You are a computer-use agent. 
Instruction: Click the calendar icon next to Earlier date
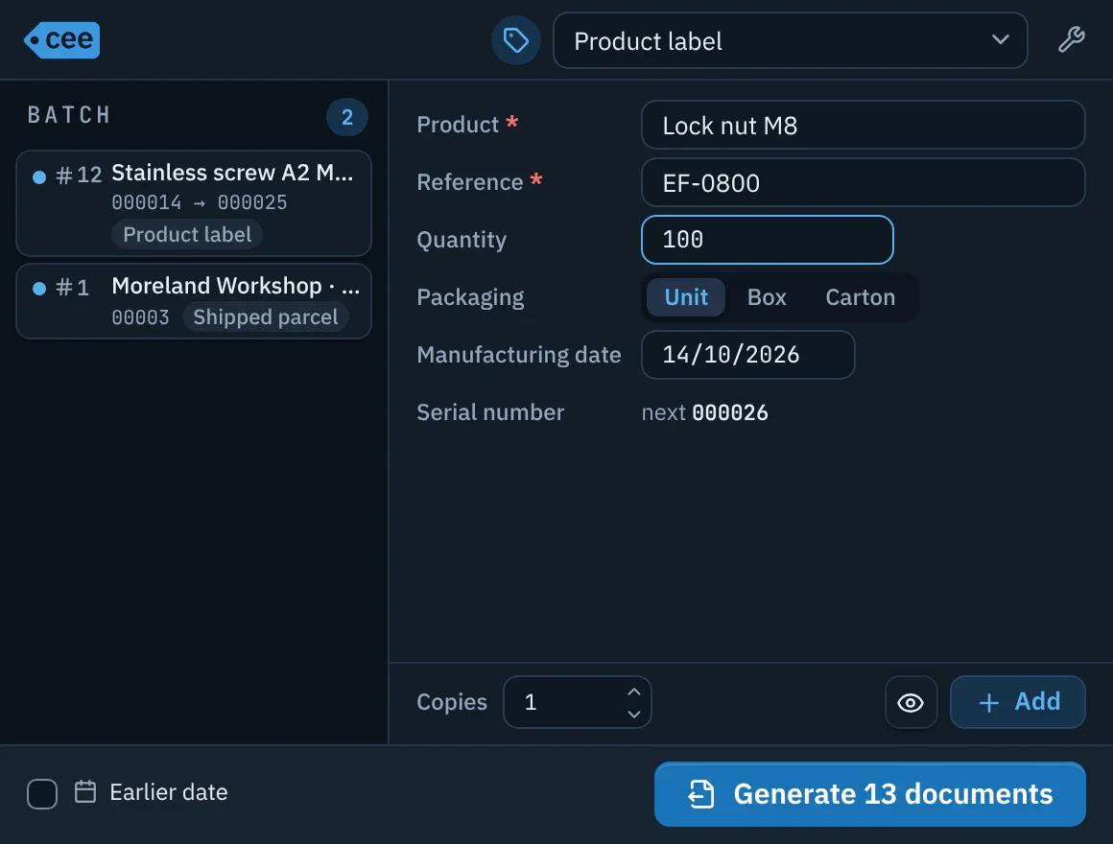coord(85,791)
